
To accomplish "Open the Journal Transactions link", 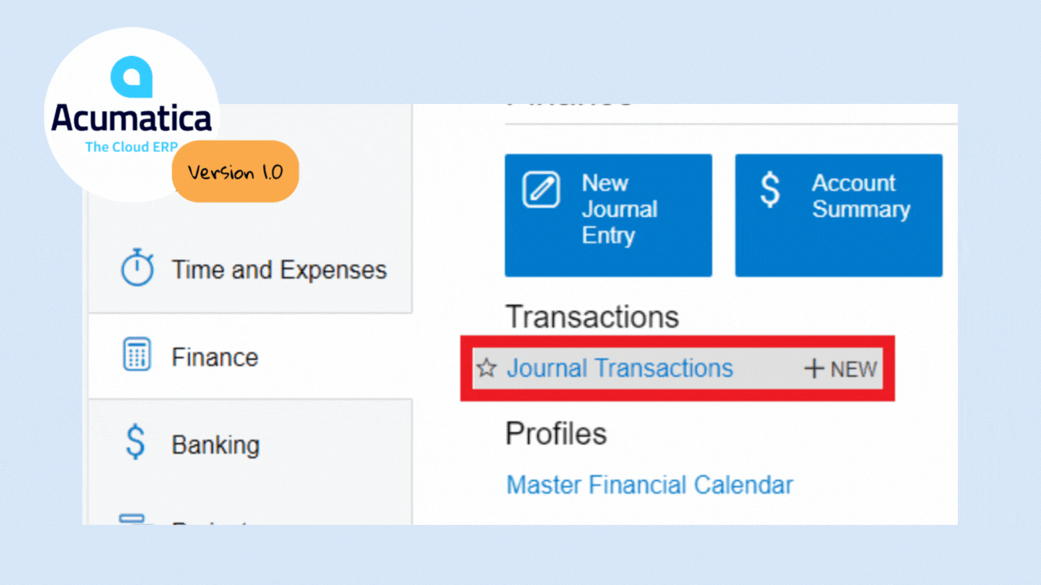I will (620, 368).
